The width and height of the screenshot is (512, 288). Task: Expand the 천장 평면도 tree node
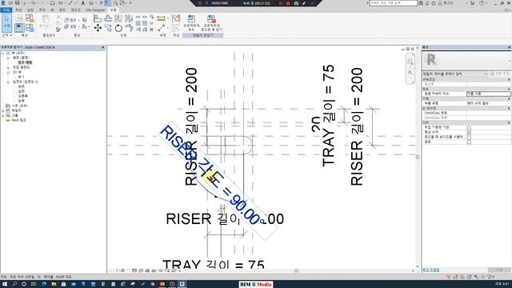pyautogui.click(x=8, y=67)
